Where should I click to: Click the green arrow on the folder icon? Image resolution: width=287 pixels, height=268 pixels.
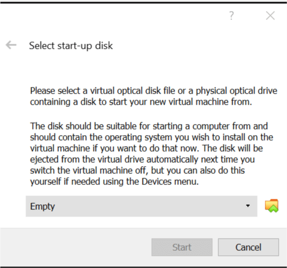273,209
